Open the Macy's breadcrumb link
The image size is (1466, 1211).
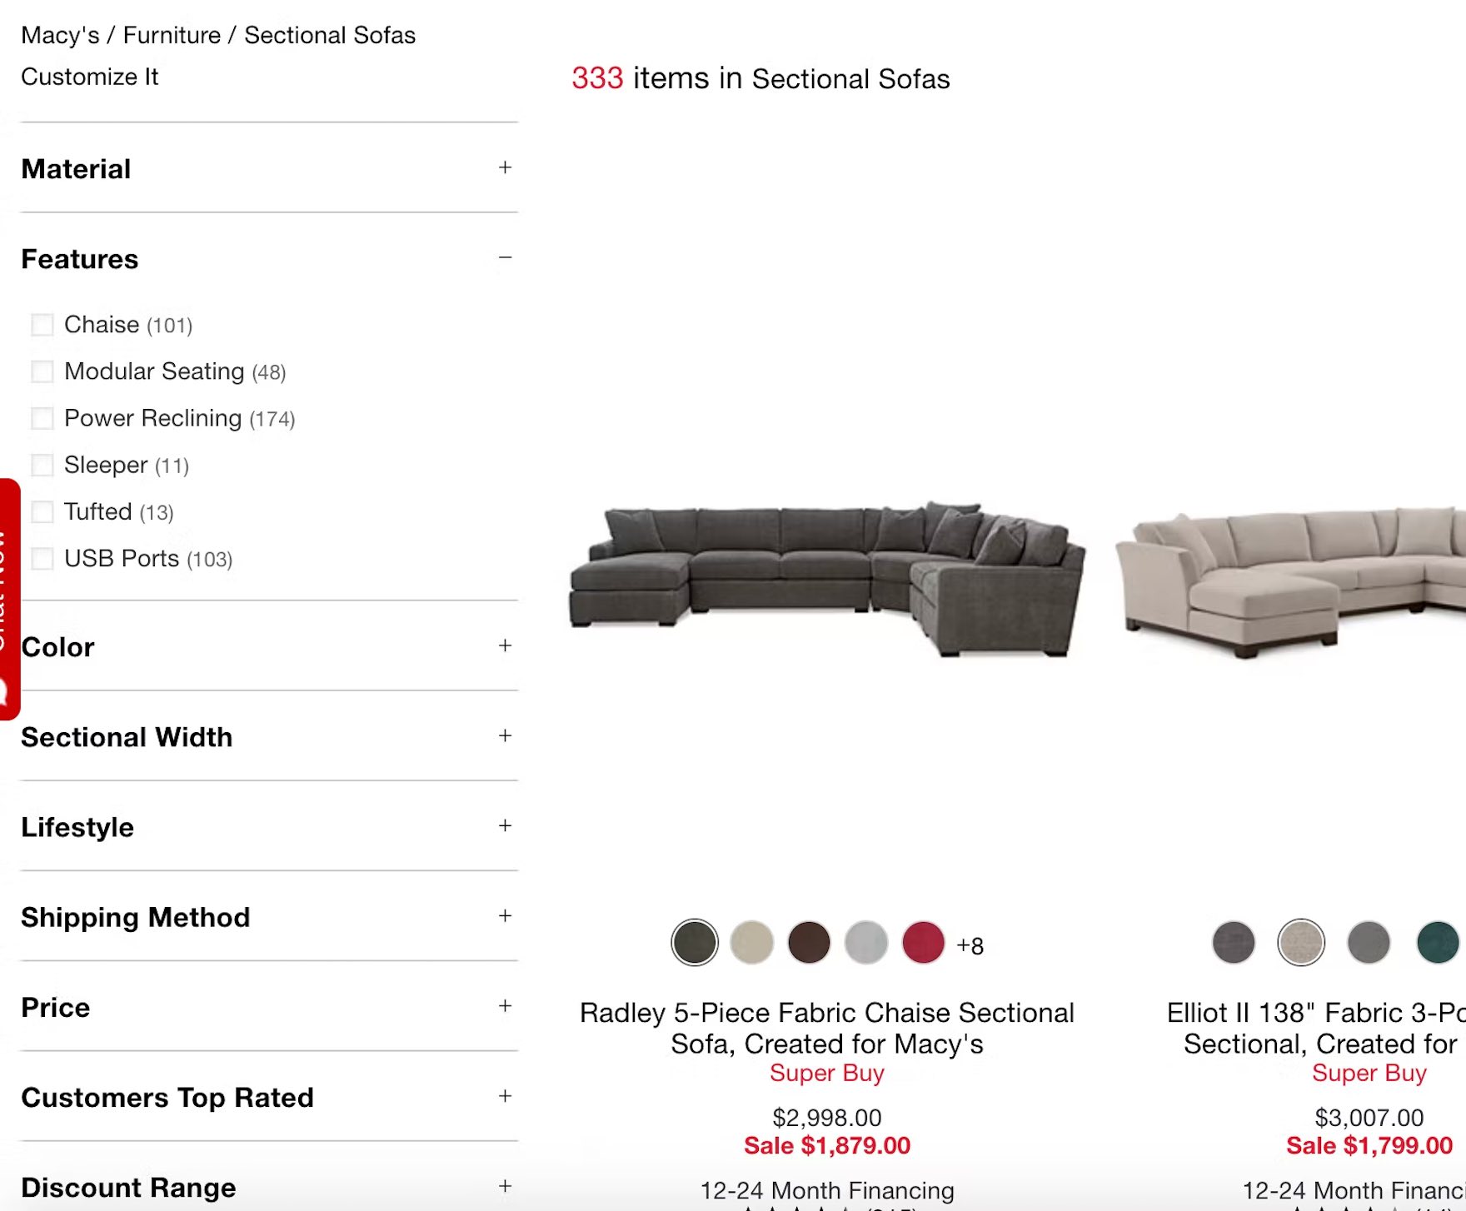(x=60, y=35)
